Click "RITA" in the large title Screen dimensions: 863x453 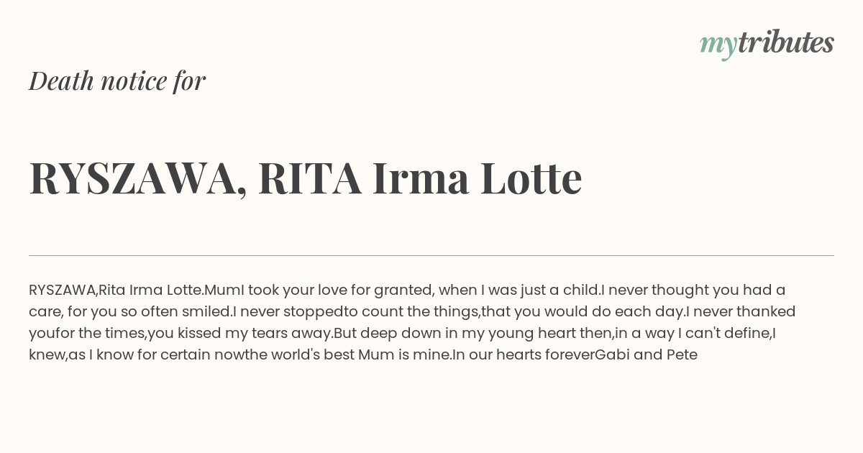tap(309, 178)
